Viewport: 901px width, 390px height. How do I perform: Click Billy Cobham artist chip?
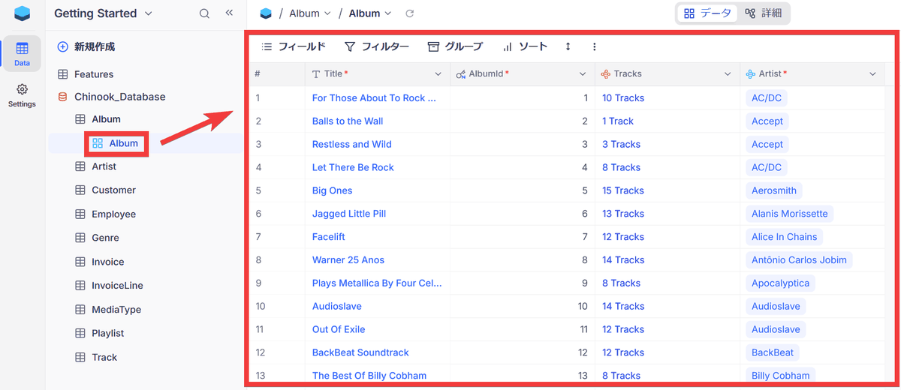pos(781,376)
